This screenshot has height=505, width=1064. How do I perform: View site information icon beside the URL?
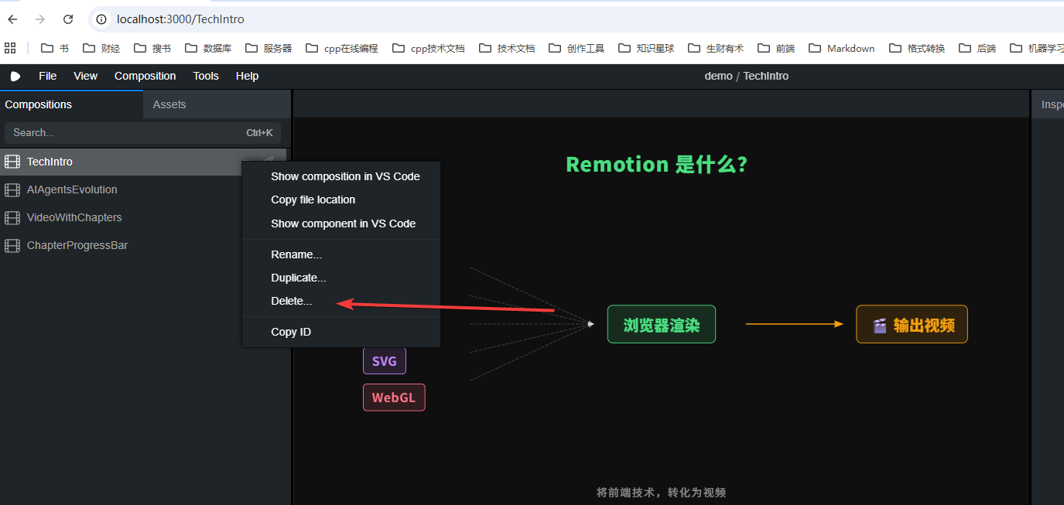click(x=102, y=19)
